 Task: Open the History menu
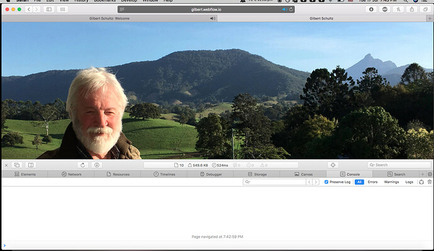tap(81, 1)
